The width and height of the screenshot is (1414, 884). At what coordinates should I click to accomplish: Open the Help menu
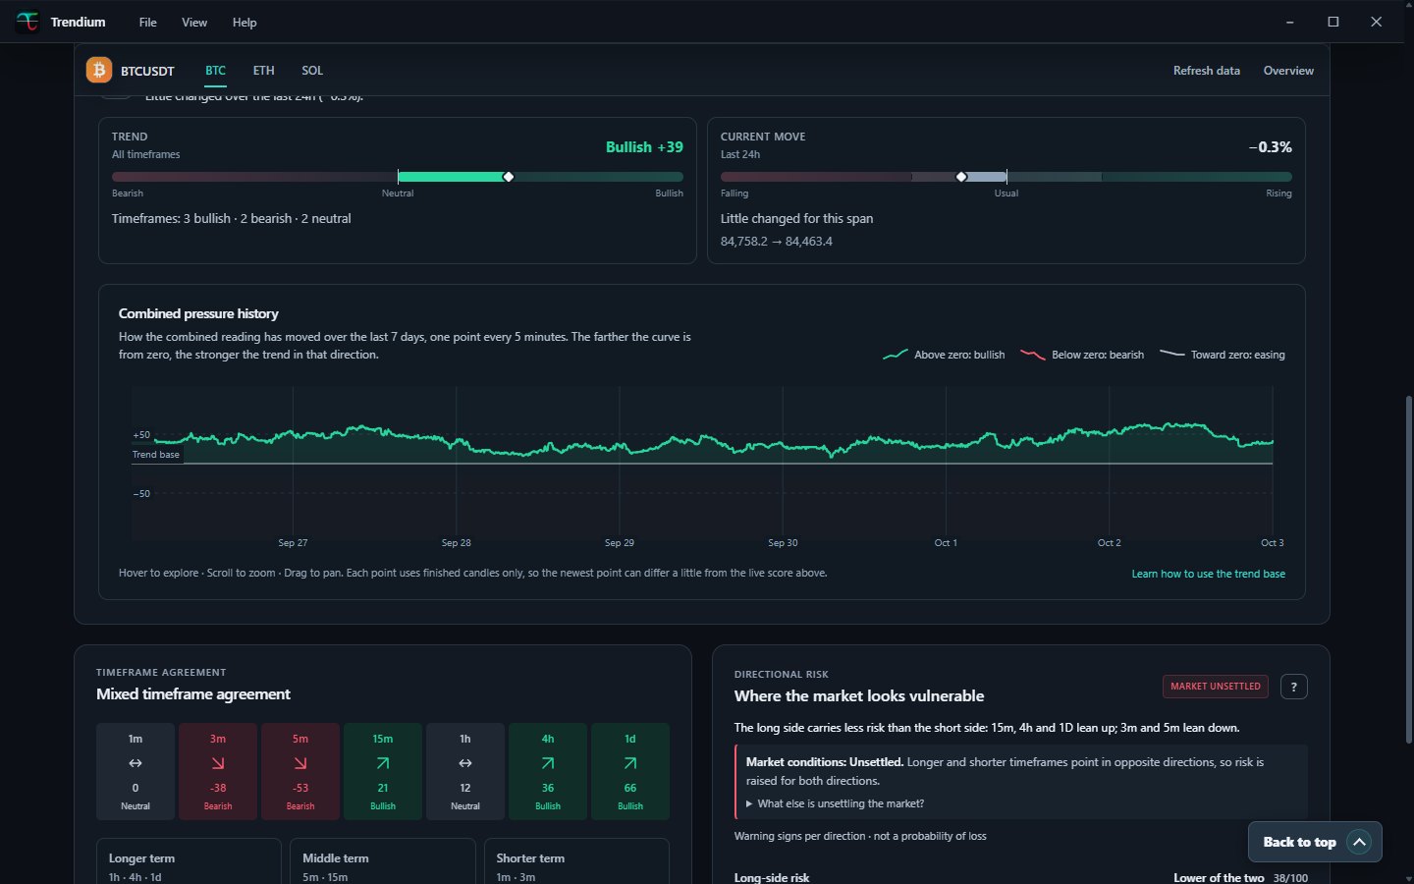[245, 22]
